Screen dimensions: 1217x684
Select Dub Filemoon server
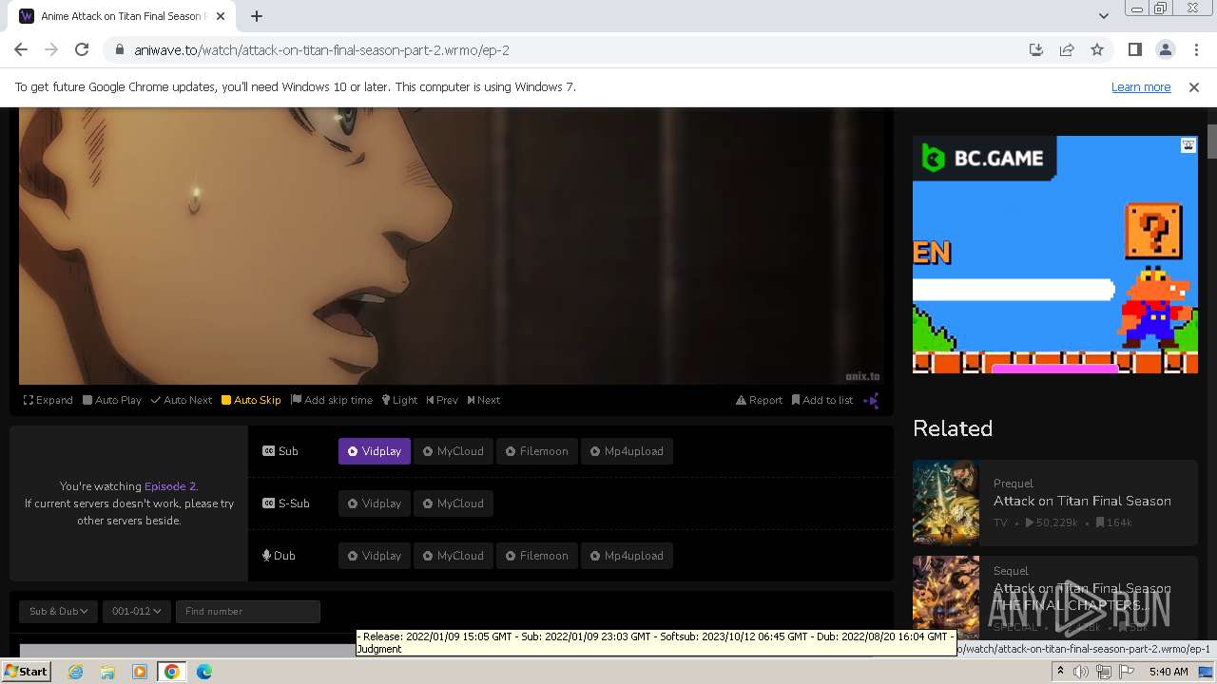point(537,556)
